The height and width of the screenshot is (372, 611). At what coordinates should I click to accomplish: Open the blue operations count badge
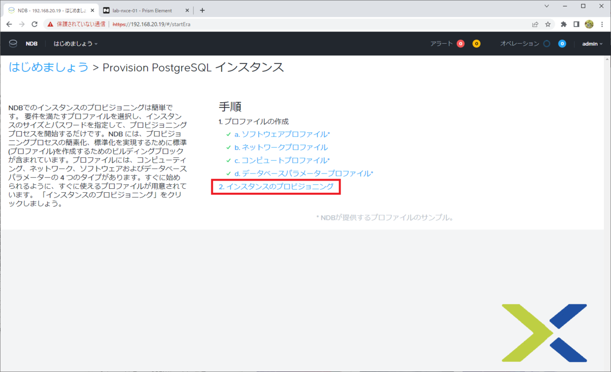click(x=562, y=44)
